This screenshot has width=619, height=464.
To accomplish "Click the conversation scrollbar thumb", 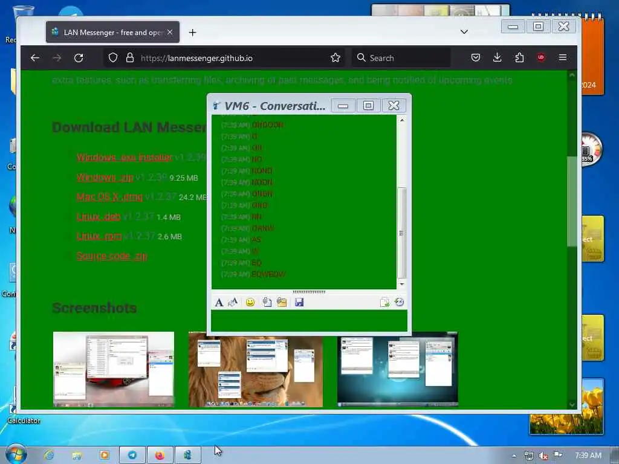I will (x=402, y=233).
